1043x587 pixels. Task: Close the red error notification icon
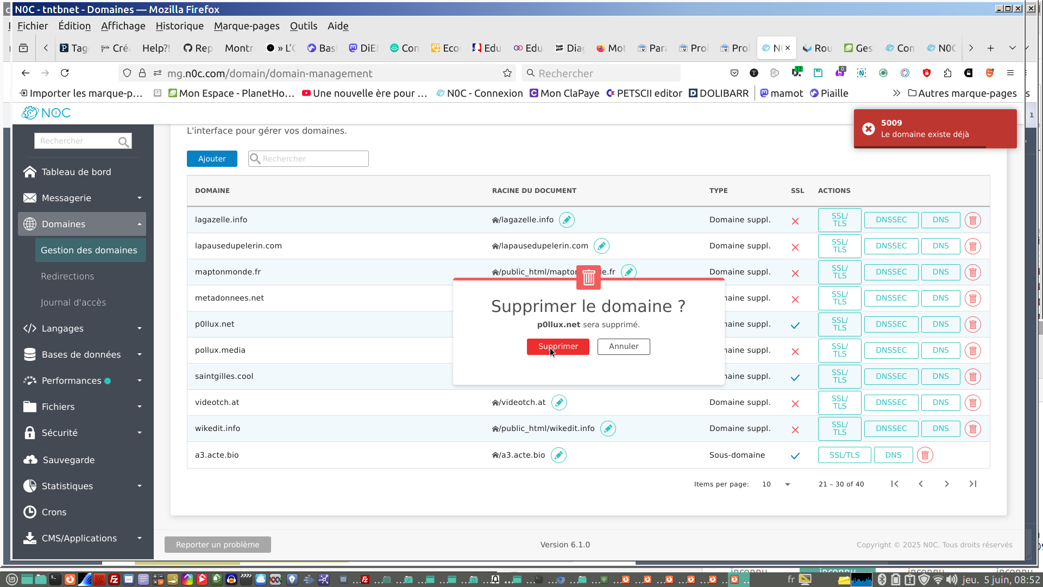click(868, 129)
